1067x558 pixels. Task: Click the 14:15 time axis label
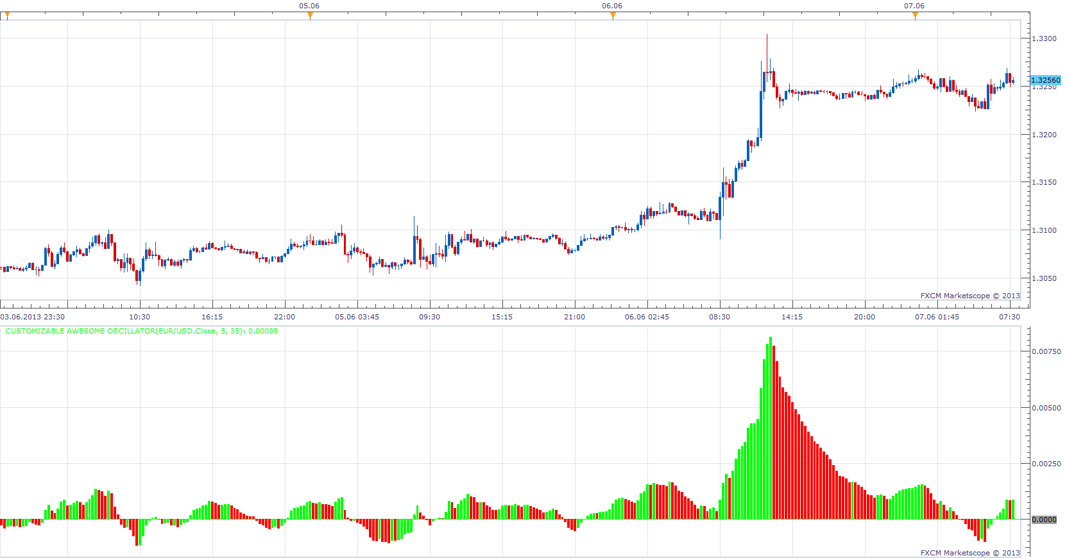pos(792,317)
